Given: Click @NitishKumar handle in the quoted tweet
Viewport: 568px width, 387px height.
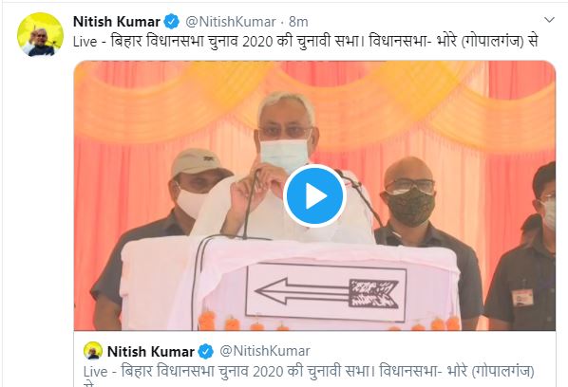Looking at the screenshot, I should tap(265, 351).
